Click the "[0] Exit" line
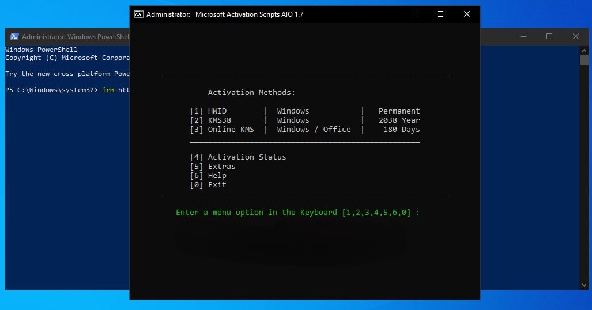This screenshot has height=310, width=592. [x=208, y=184]
